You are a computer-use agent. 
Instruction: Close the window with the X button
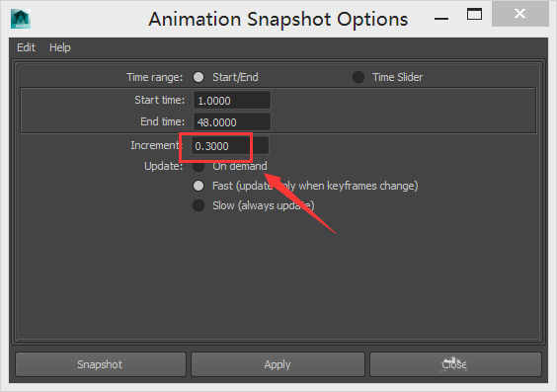pyautogui.click(x=520, y=14)
